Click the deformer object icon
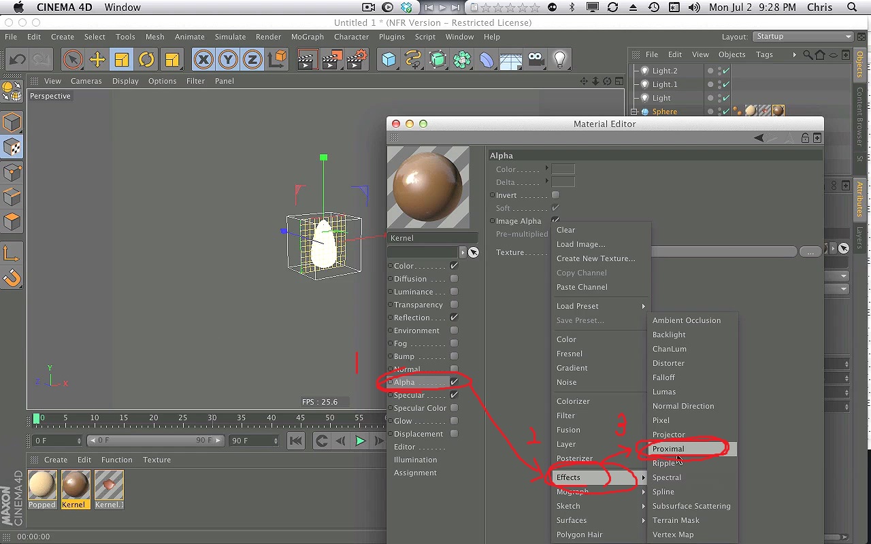The width and height of the screenshot is (871, 544). pos(487,60)
